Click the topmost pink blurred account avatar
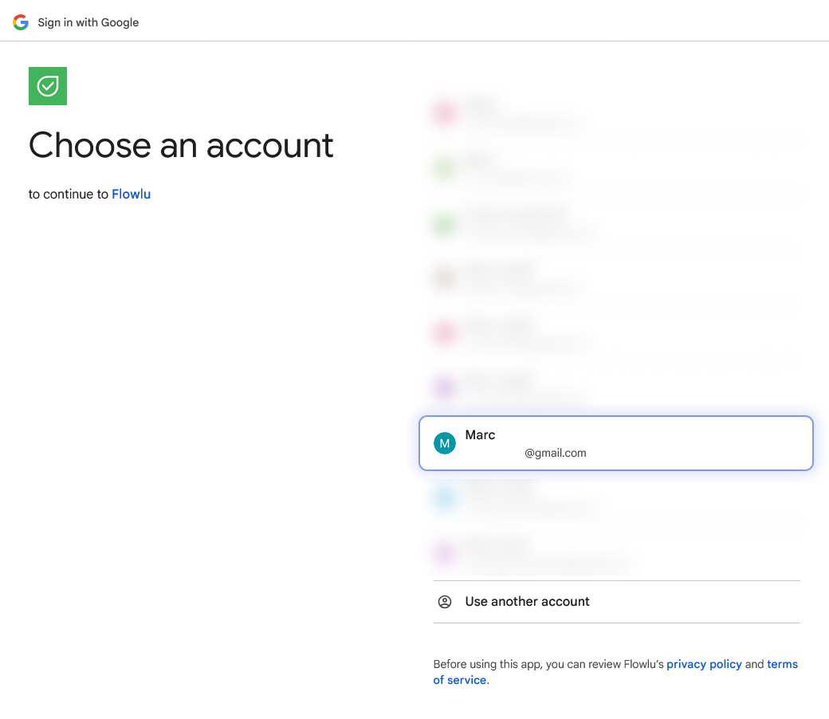Image resolution: width=829 pixels, height=719 pixels. 445,112
